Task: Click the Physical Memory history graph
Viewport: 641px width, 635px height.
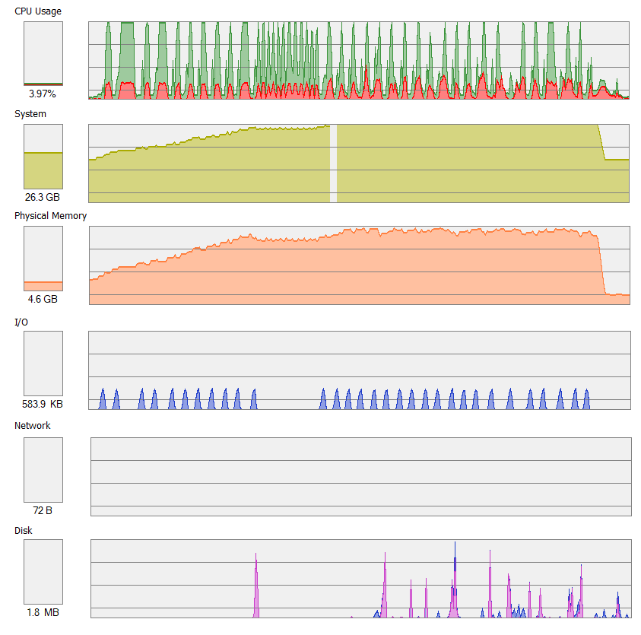Action: (359, 265)
